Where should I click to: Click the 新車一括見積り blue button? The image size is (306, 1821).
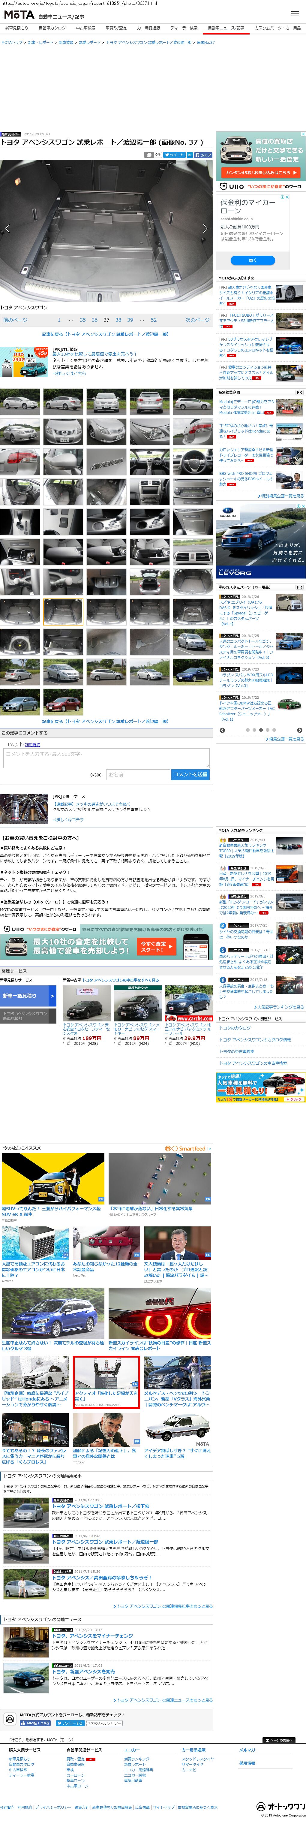(x=28, y=995)
